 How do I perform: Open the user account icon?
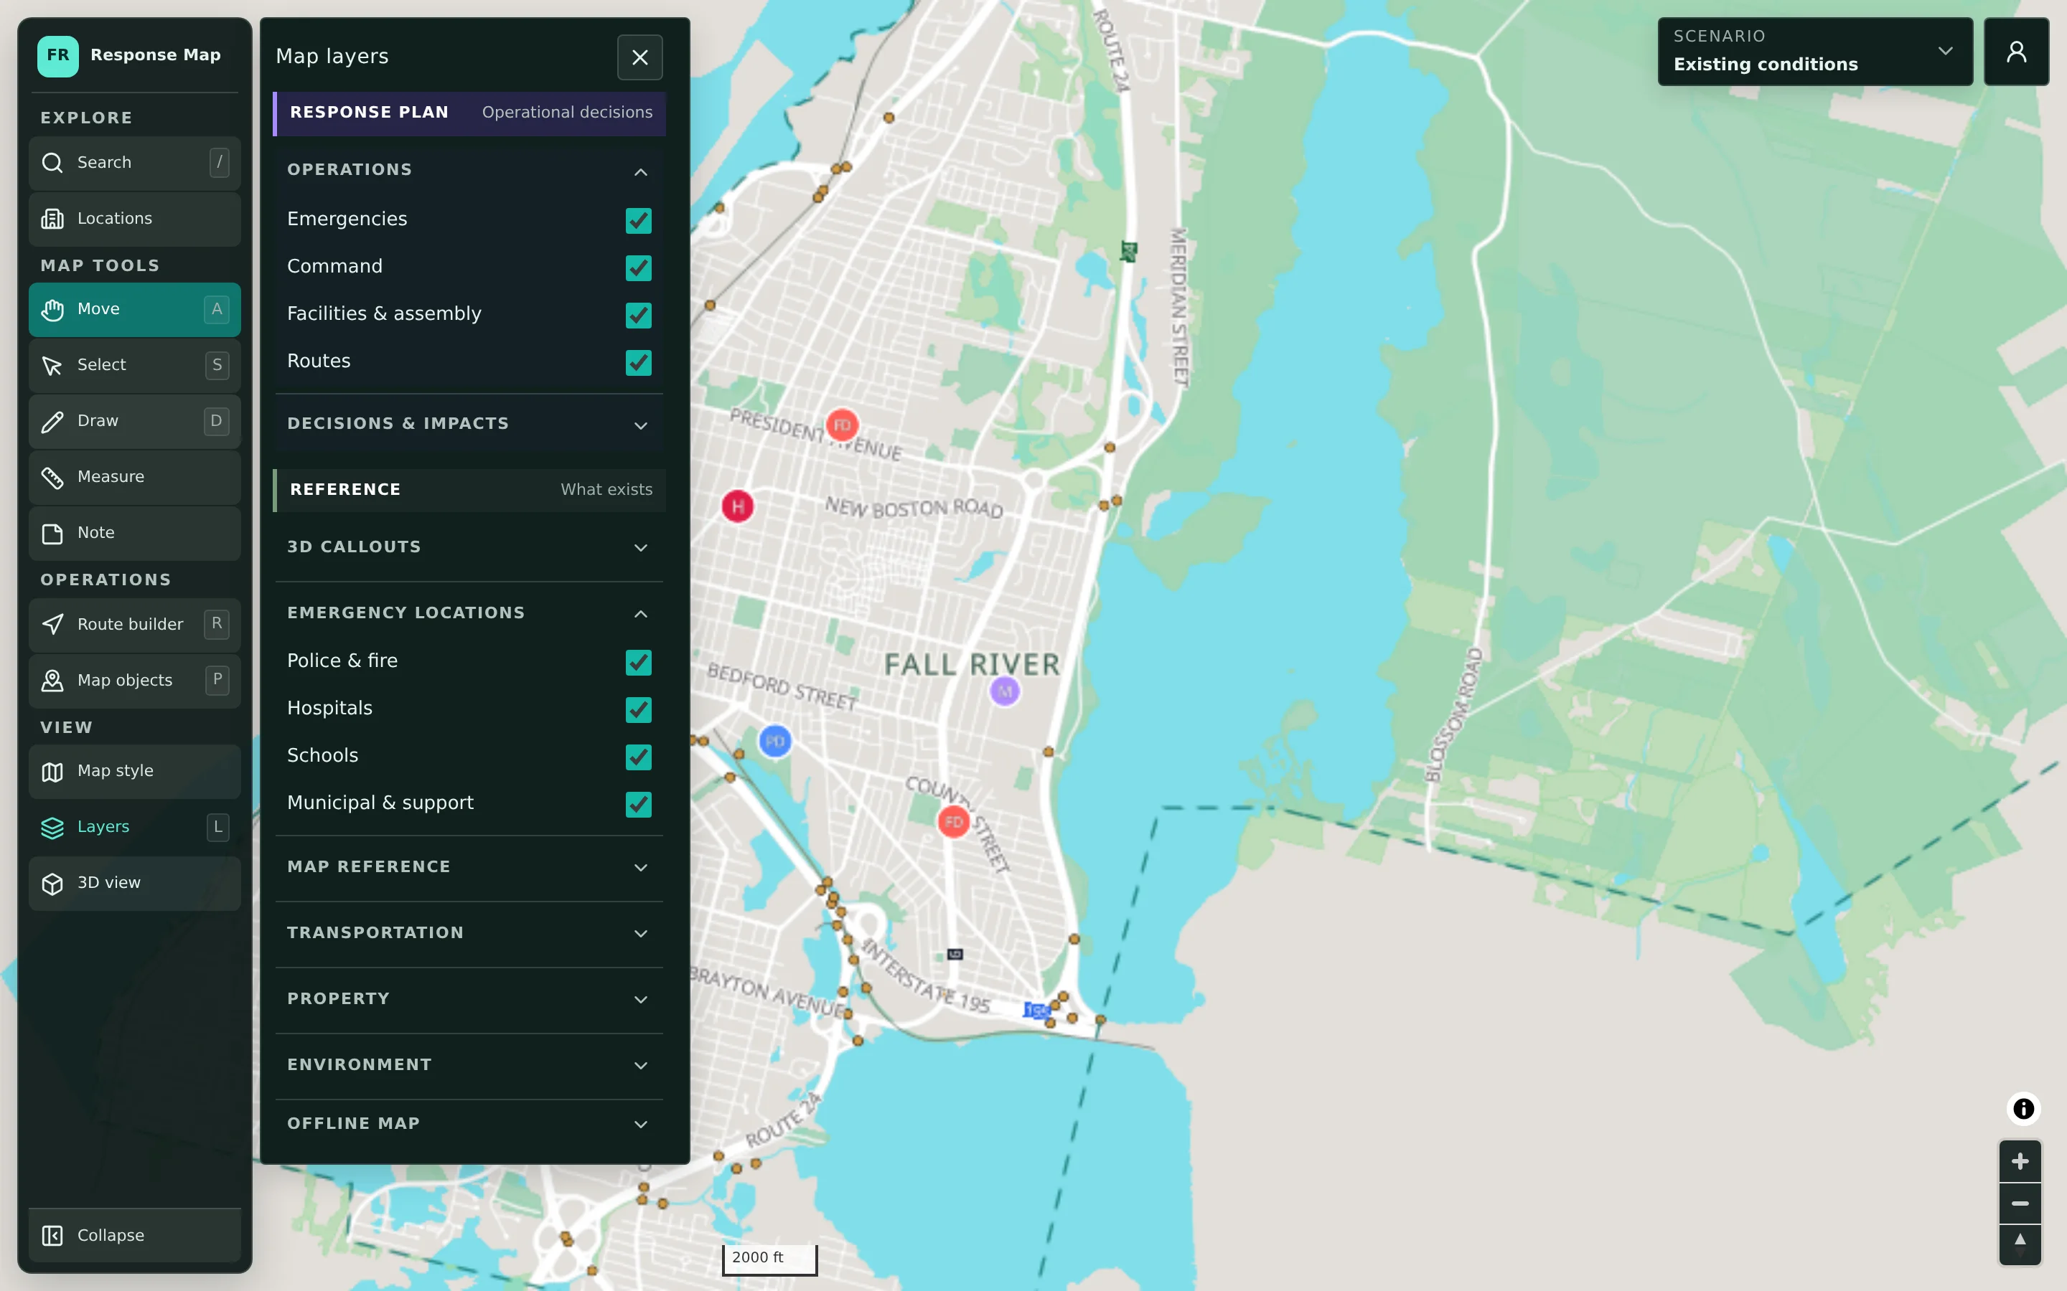(2016, 51)
